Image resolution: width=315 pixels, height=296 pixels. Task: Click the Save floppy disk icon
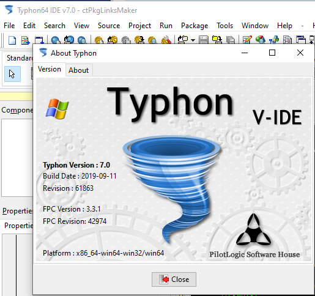[204, 40]
